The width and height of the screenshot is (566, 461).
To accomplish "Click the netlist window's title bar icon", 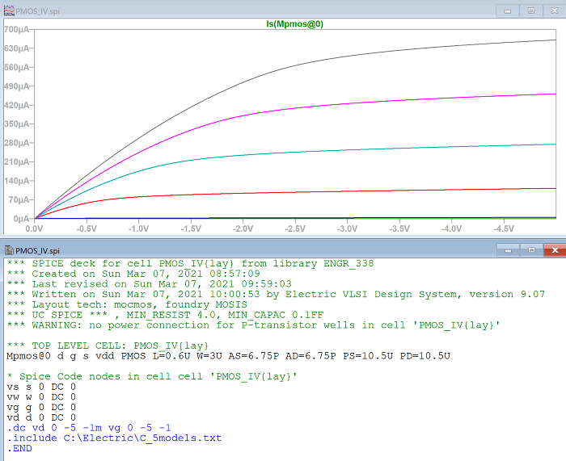I will 8,249.
